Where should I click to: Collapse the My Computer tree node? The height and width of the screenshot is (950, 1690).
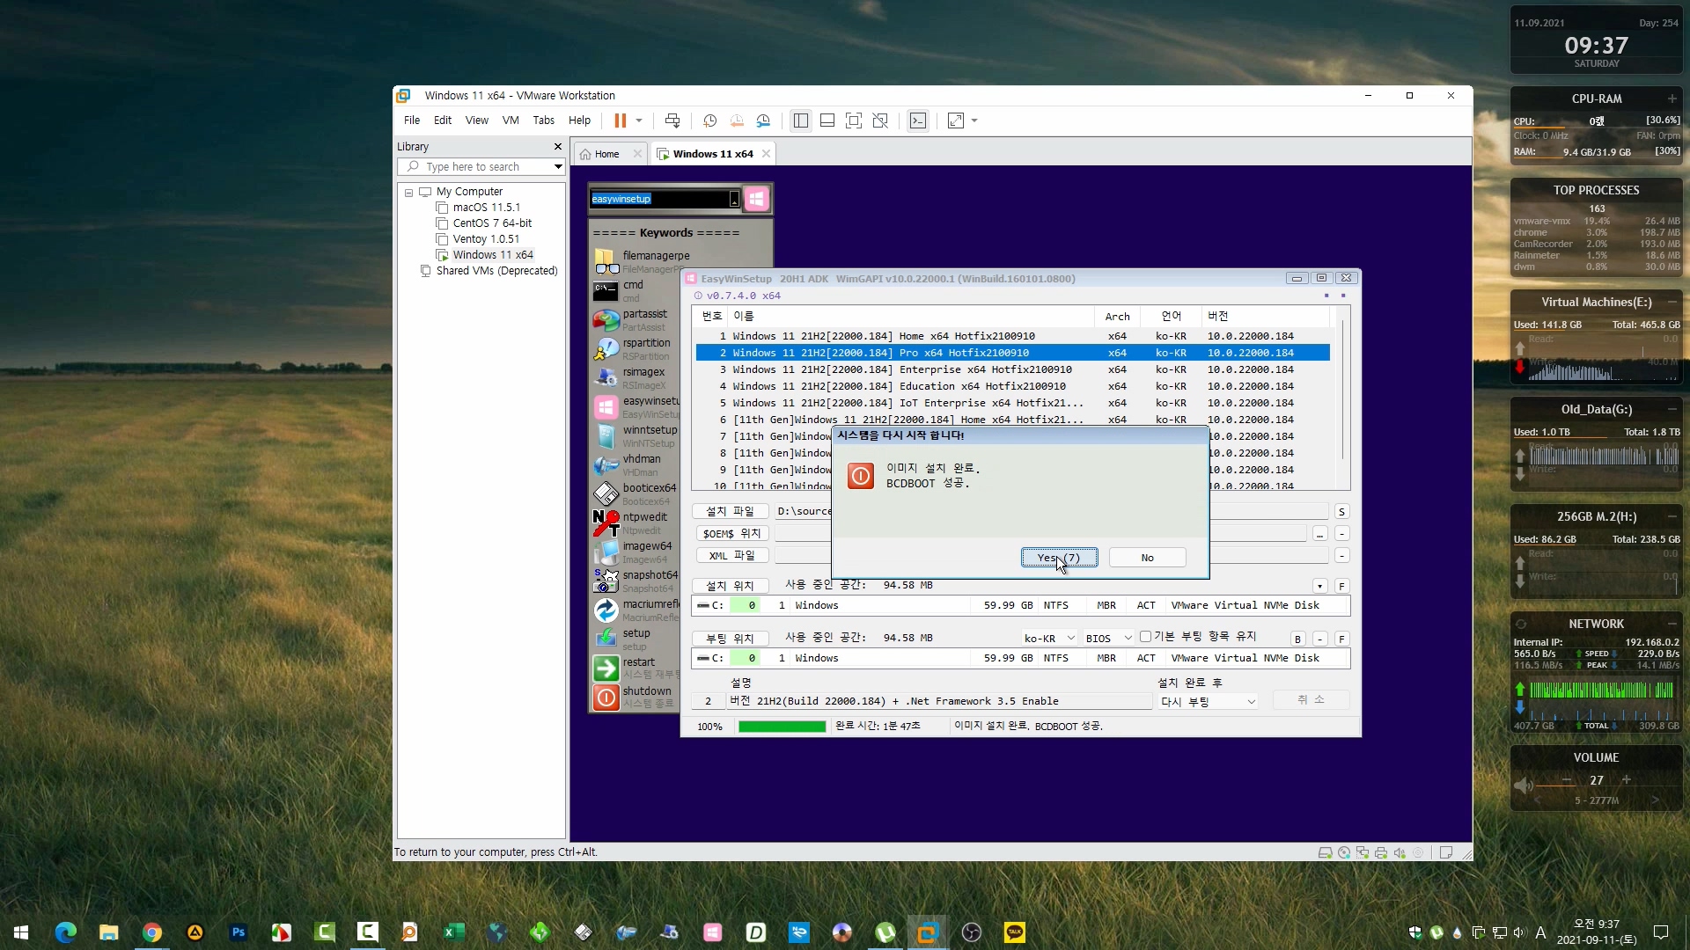click(408, 192)
